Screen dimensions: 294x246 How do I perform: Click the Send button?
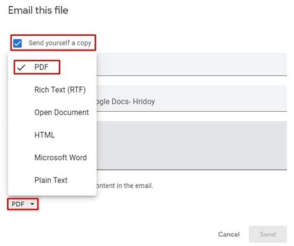(268, 234)
